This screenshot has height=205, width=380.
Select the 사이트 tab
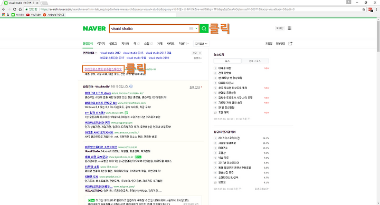click(x=170, y=44)
